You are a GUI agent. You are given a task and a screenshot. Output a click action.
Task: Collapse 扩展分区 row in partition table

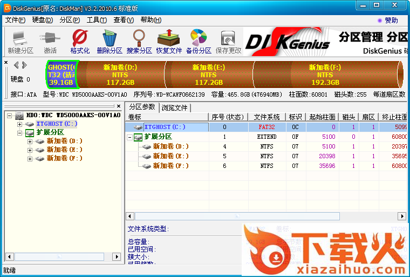[x=129, y=137]
